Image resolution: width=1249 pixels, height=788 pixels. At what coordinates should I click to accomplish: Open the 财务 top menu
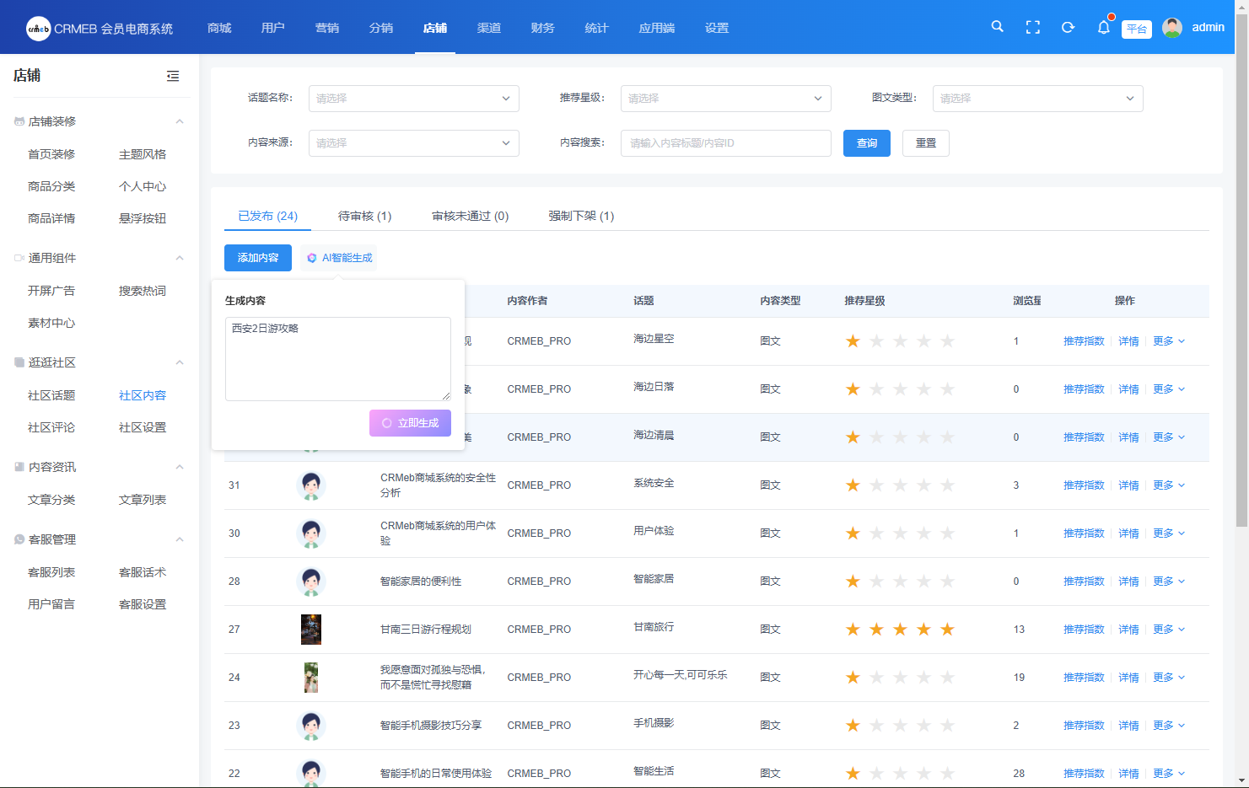(x=542, y=28)
